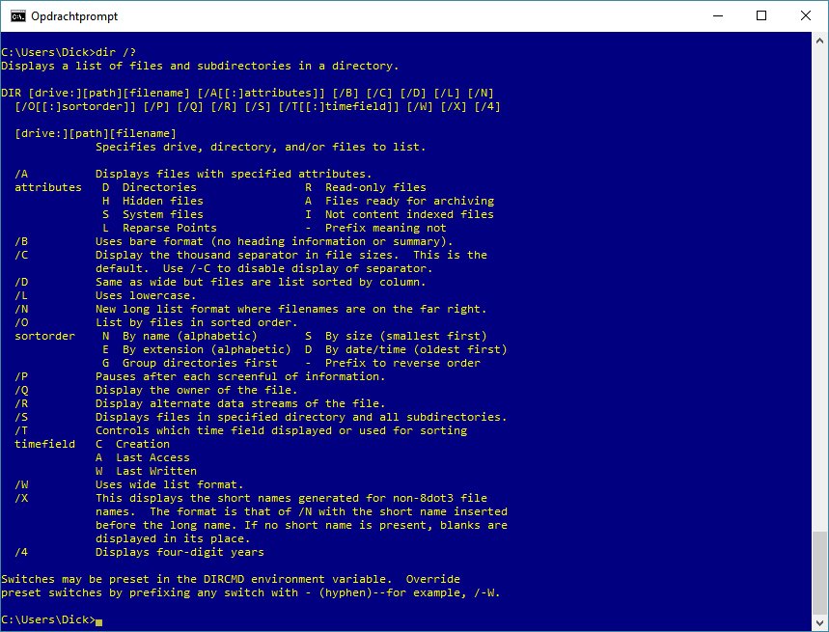The width and height of the screenshot is (829, 632).
Task: Click 'Group directories first' text
Action: coord(200,363)
